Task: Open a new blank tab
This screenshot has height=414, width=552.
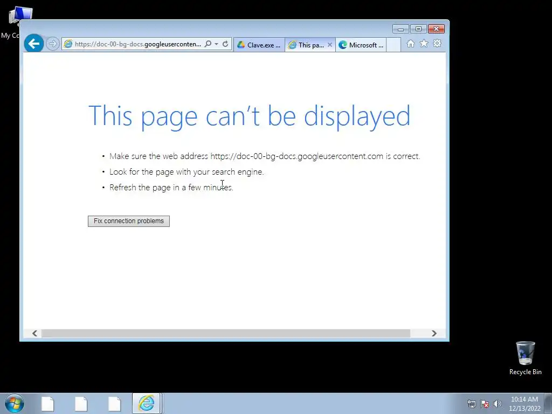Action: click(x=394, y=45)
